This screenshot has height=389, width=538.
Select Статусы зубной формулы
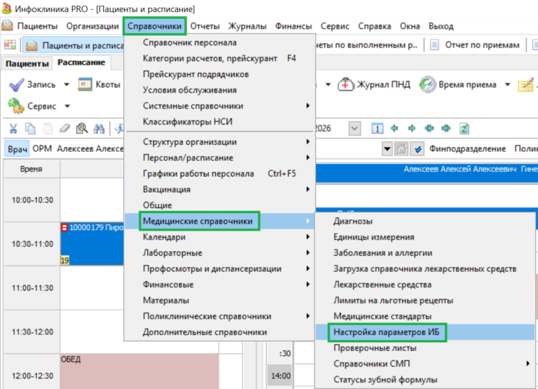click(x=425, y=379)
